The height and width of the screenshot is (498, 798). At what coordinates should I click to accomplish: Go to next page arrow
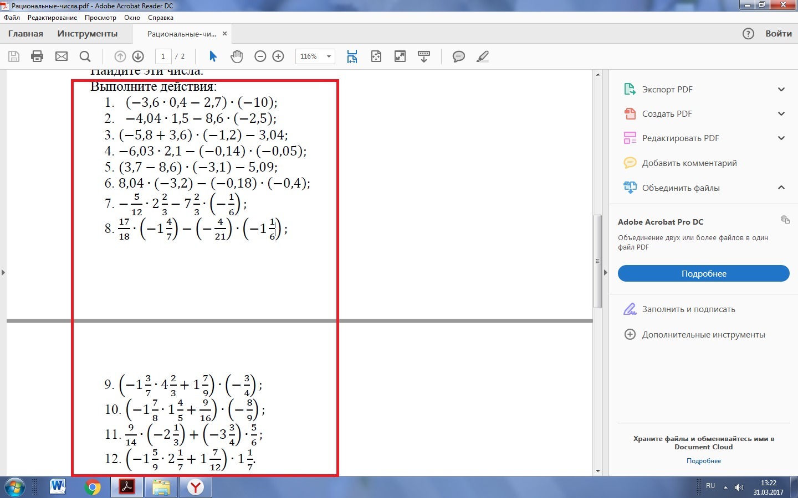[138, 56]
